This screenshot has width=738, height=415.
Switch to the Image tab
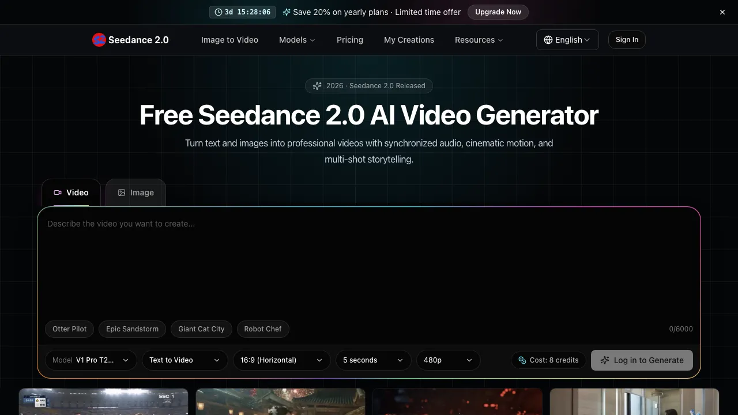click(135, 193)
